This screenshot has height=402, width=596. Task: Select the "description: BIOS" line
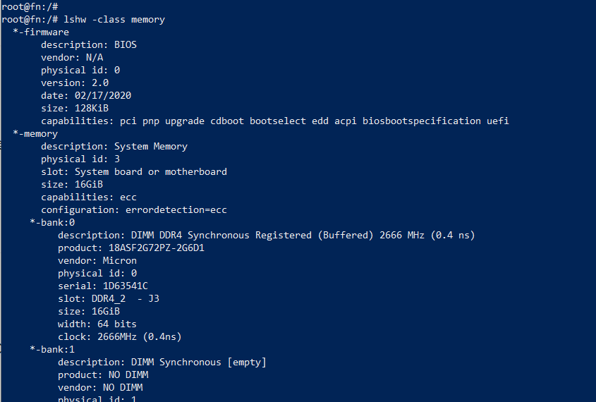tap(88, 44)
